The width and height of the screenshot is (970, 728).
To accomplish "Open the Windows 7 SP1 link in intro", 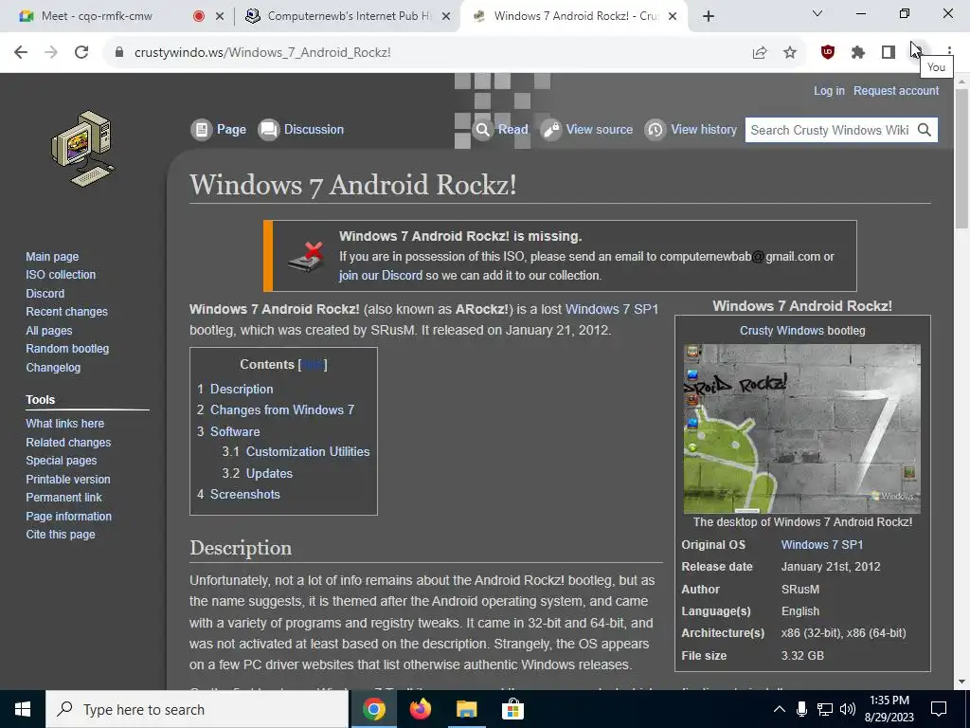I will 612,309.
